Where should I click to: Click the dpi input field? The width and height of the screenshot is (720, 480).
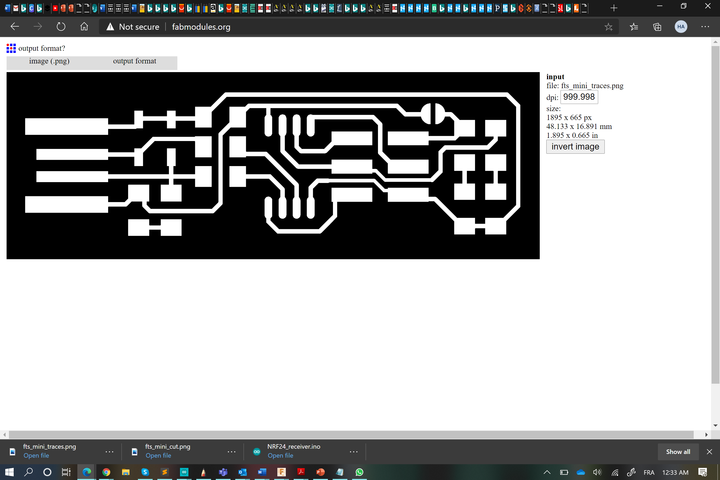(579, 97)
